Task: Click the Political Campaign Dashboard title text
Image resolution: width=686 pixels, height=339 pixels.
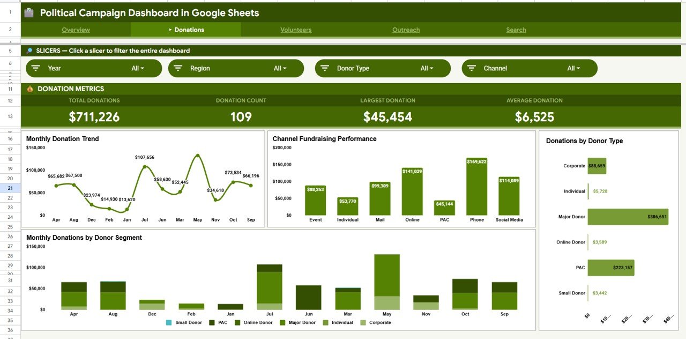Action: [150, 13]
